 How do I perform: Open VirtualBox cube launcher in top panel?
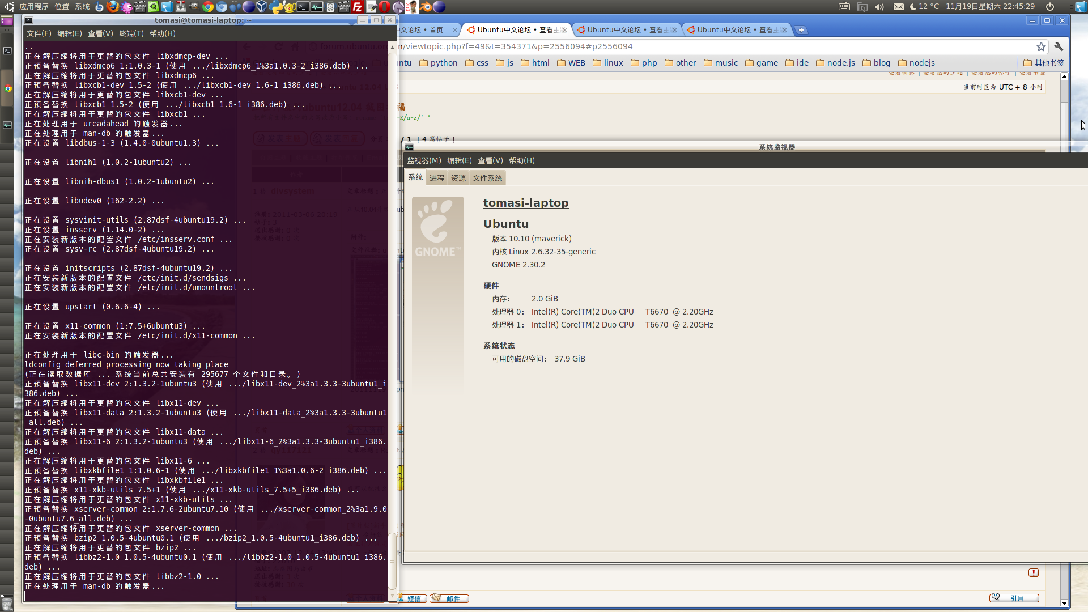(x=262, y=7)
